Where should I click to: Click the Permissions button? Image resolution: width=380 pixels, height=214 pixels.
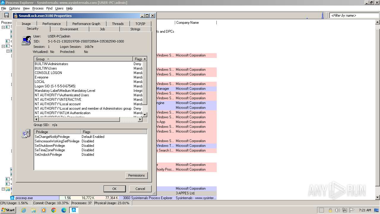click(x=137, y=175)
